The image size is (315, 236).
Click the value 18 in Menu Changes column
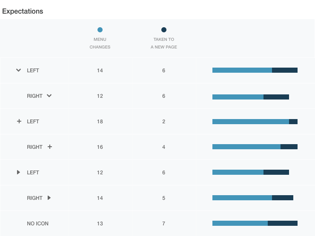(100, 121)
